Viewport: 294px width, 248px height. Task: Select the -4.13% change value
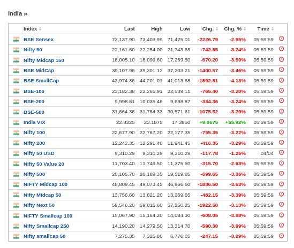point(238,81)
